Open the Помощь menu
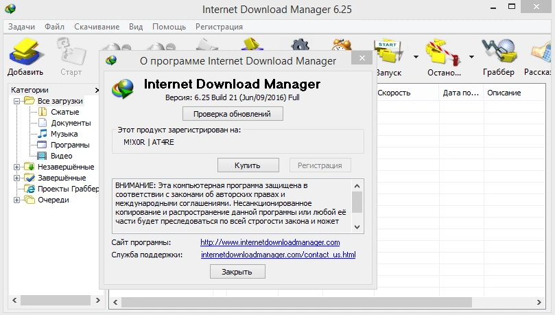Viewport: 555px width, 315px height. [x=169, y=27]
